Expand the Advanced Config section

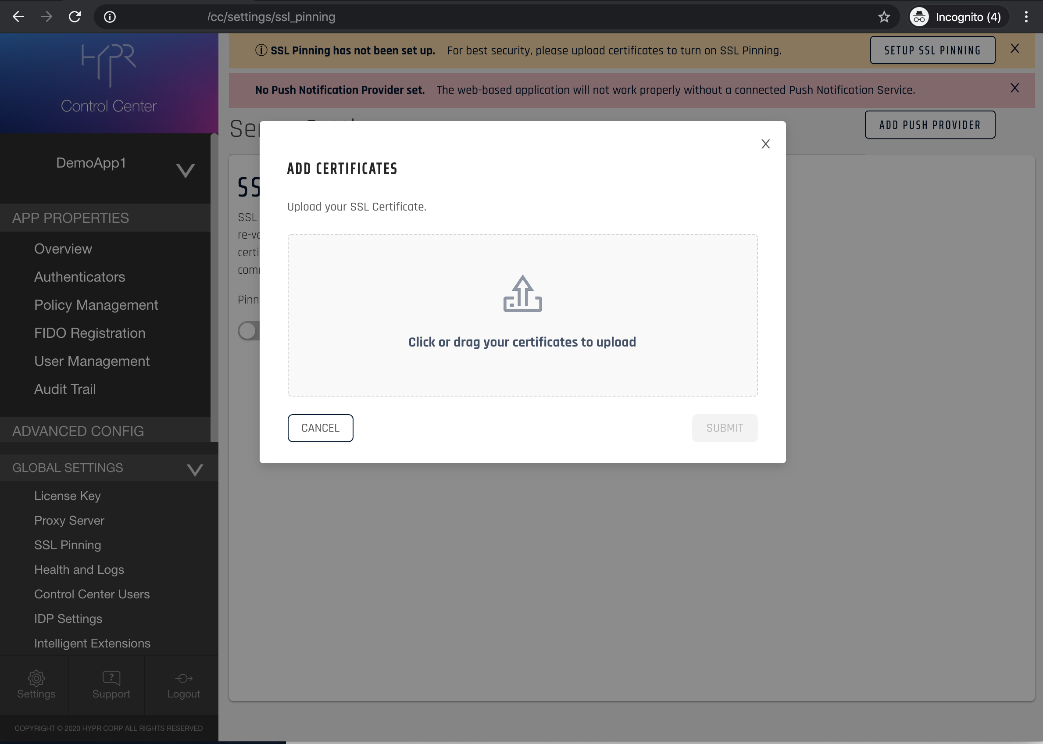[x=78, y=431]
